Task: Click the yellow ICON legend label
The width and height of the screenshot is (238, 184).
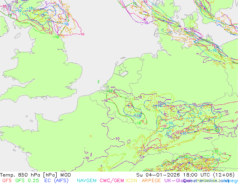Action: [x=131, y=181]
